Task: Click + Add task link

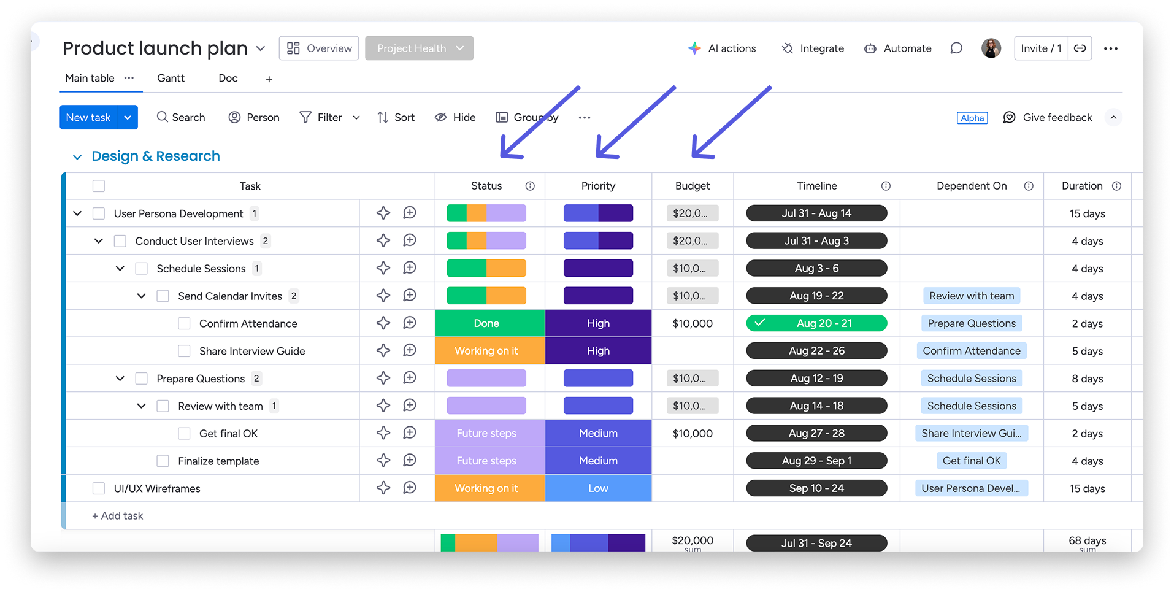Action: tap(118, 516)
